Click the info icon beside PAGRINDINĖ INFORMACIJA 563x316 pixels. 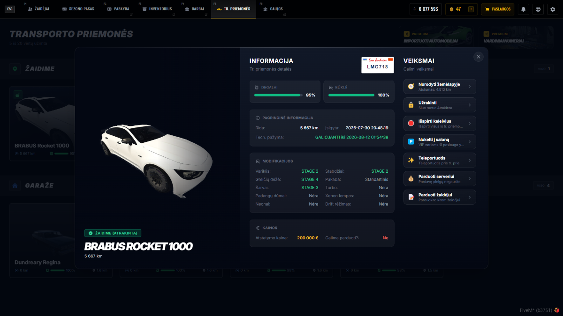(x=258, y=118)
